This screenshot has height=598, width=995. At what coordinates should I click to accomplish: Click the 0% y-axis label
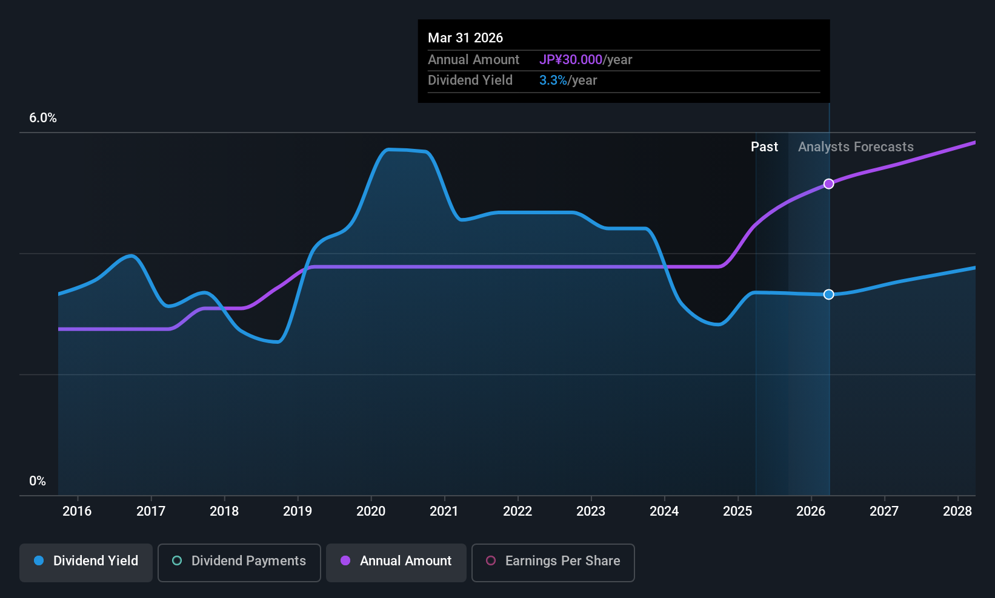tap(38, 481)
